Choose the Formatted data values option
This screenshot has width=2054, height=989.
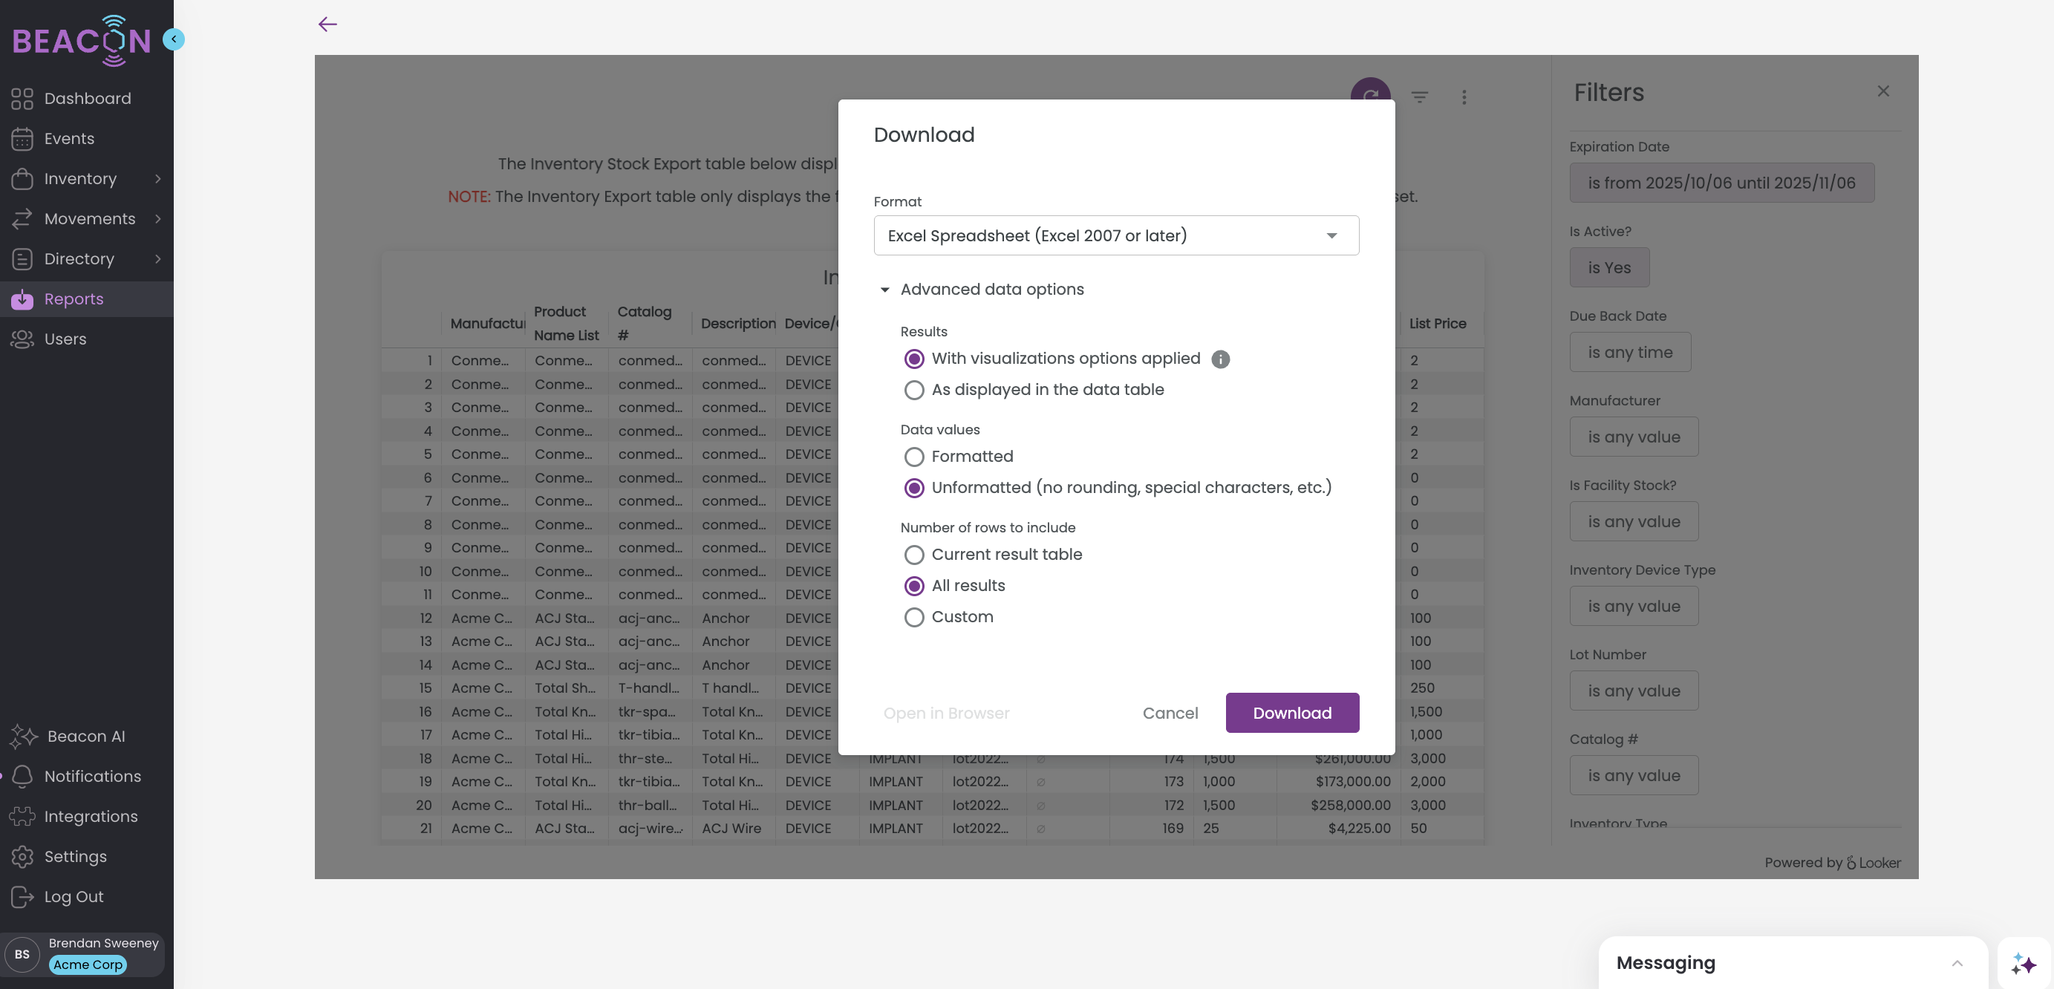point(914,457)
